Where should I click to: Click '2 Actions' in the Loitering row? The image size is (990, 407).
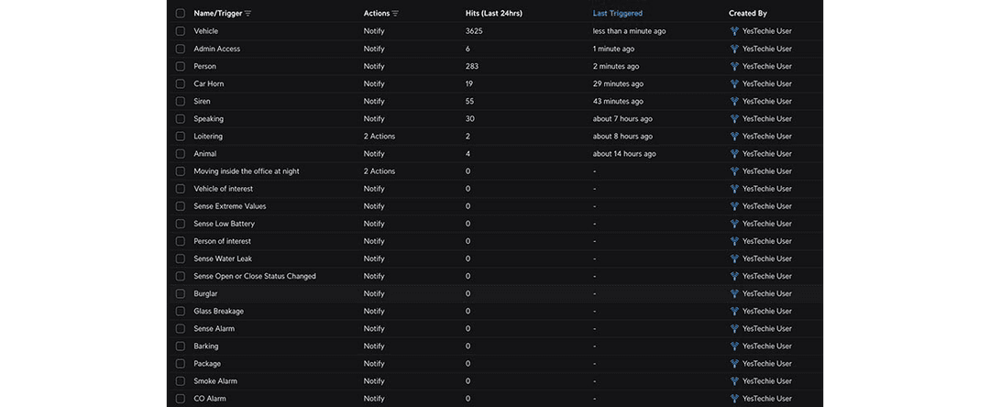[x=379, y=137]
